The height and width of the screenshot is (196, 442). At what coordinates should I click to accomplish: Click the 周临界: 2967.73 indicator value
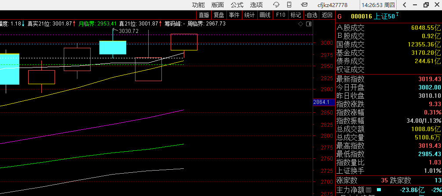tap(207, 24)
